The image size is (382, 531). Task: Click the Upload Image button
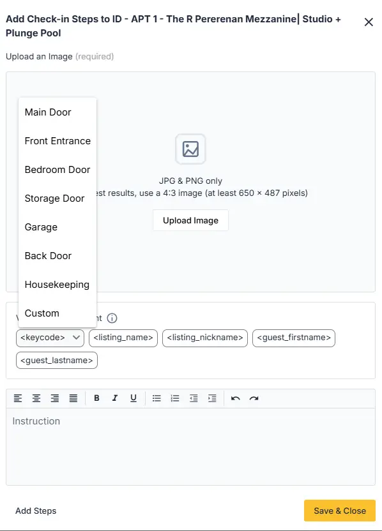190,220
